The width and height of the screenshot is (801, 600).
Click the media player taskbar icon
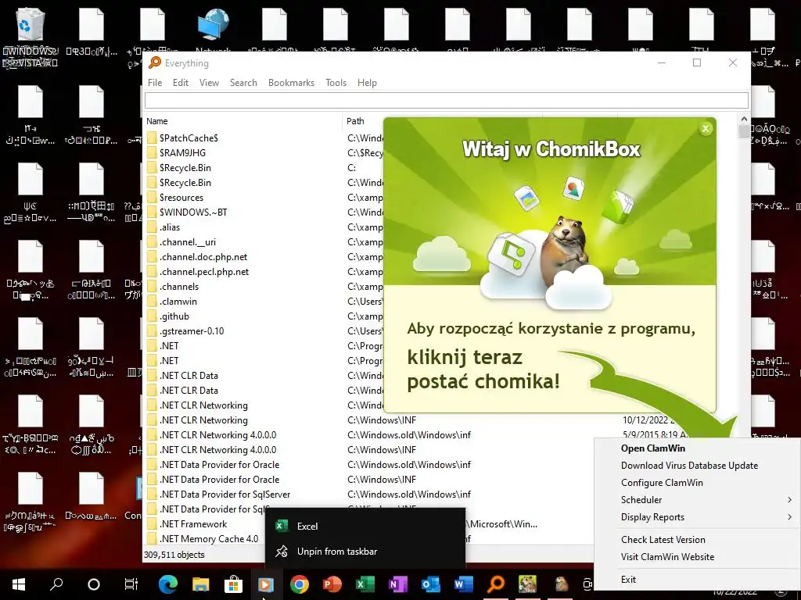click(266, 584)
